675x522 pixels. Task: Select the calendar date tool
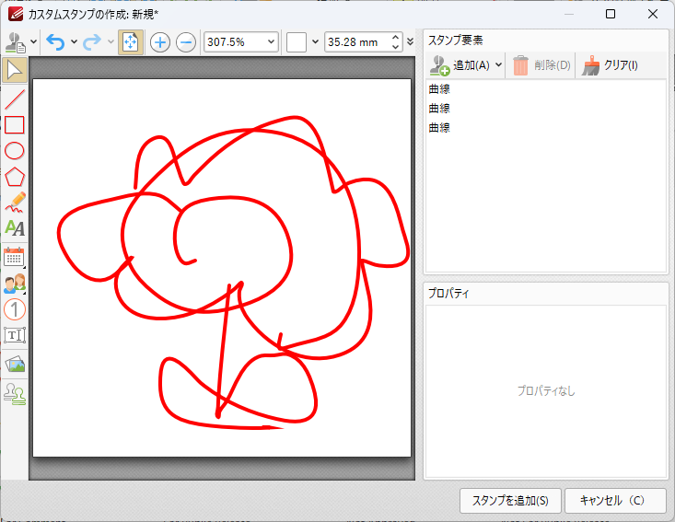tap(15, 257)
